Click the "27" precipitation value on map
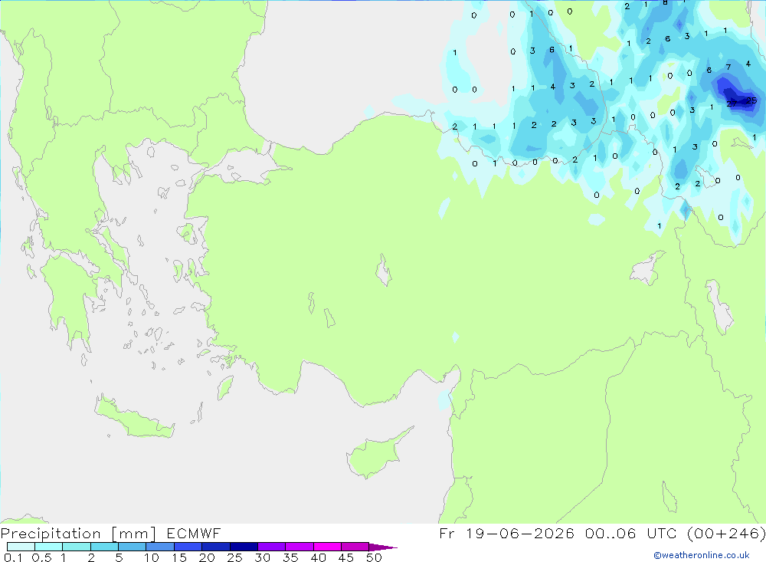Screen dimensions: 766x562 tap(732, 104)
